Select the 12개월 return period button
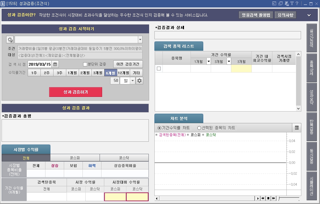The height and width of the screenshot is (204, 320). 124,73
